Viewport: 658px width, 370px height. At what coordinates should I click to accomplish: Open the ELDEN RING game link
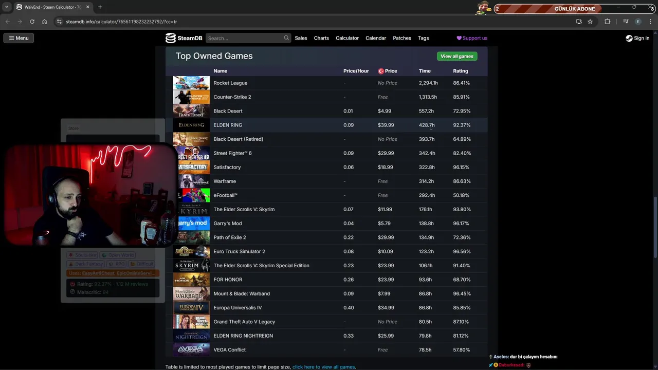point(228,125)
